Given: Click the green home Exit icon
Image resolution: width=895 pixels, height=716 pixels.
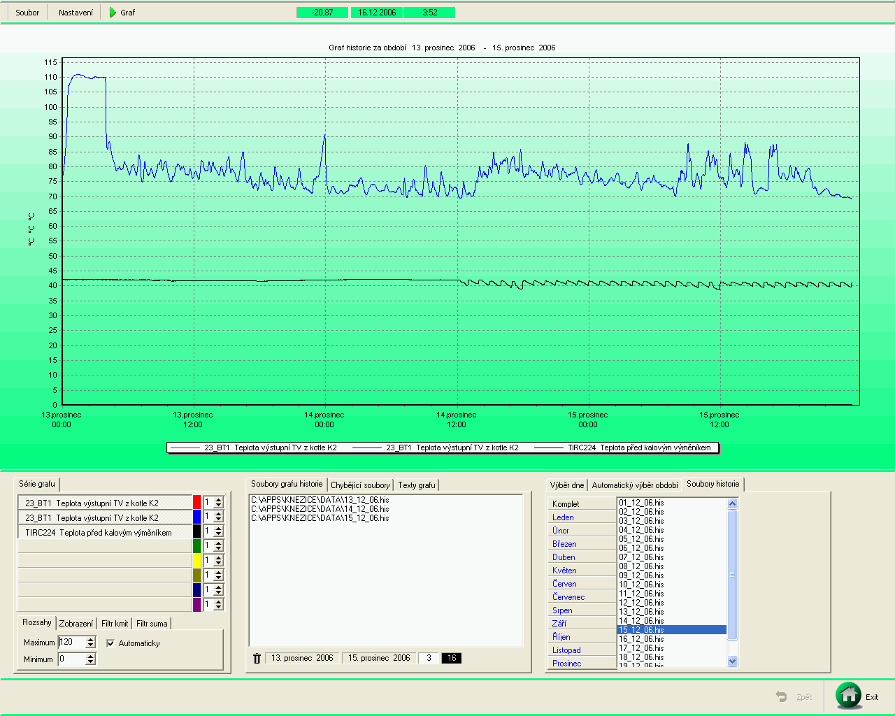Looking at the screenshot, I should [x=849, y=696].
